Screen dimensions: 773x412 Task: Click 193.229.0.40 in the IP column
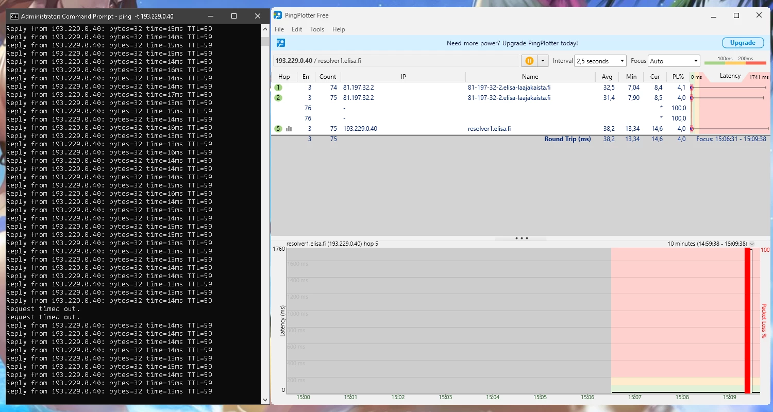[360, 129]
